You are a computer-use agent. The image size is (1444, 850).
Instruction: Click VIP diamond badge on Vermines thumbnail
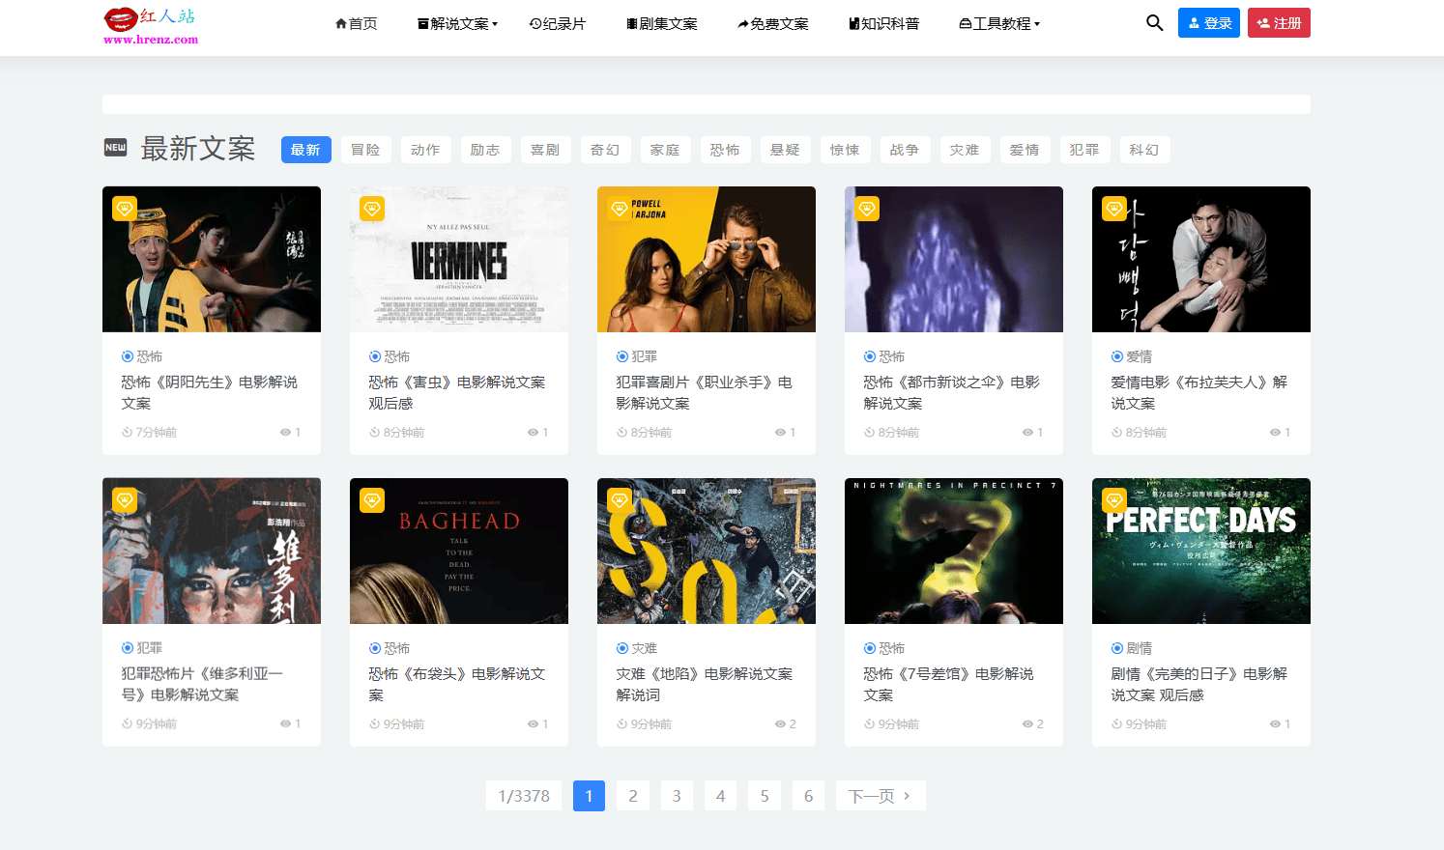[372, 209]
